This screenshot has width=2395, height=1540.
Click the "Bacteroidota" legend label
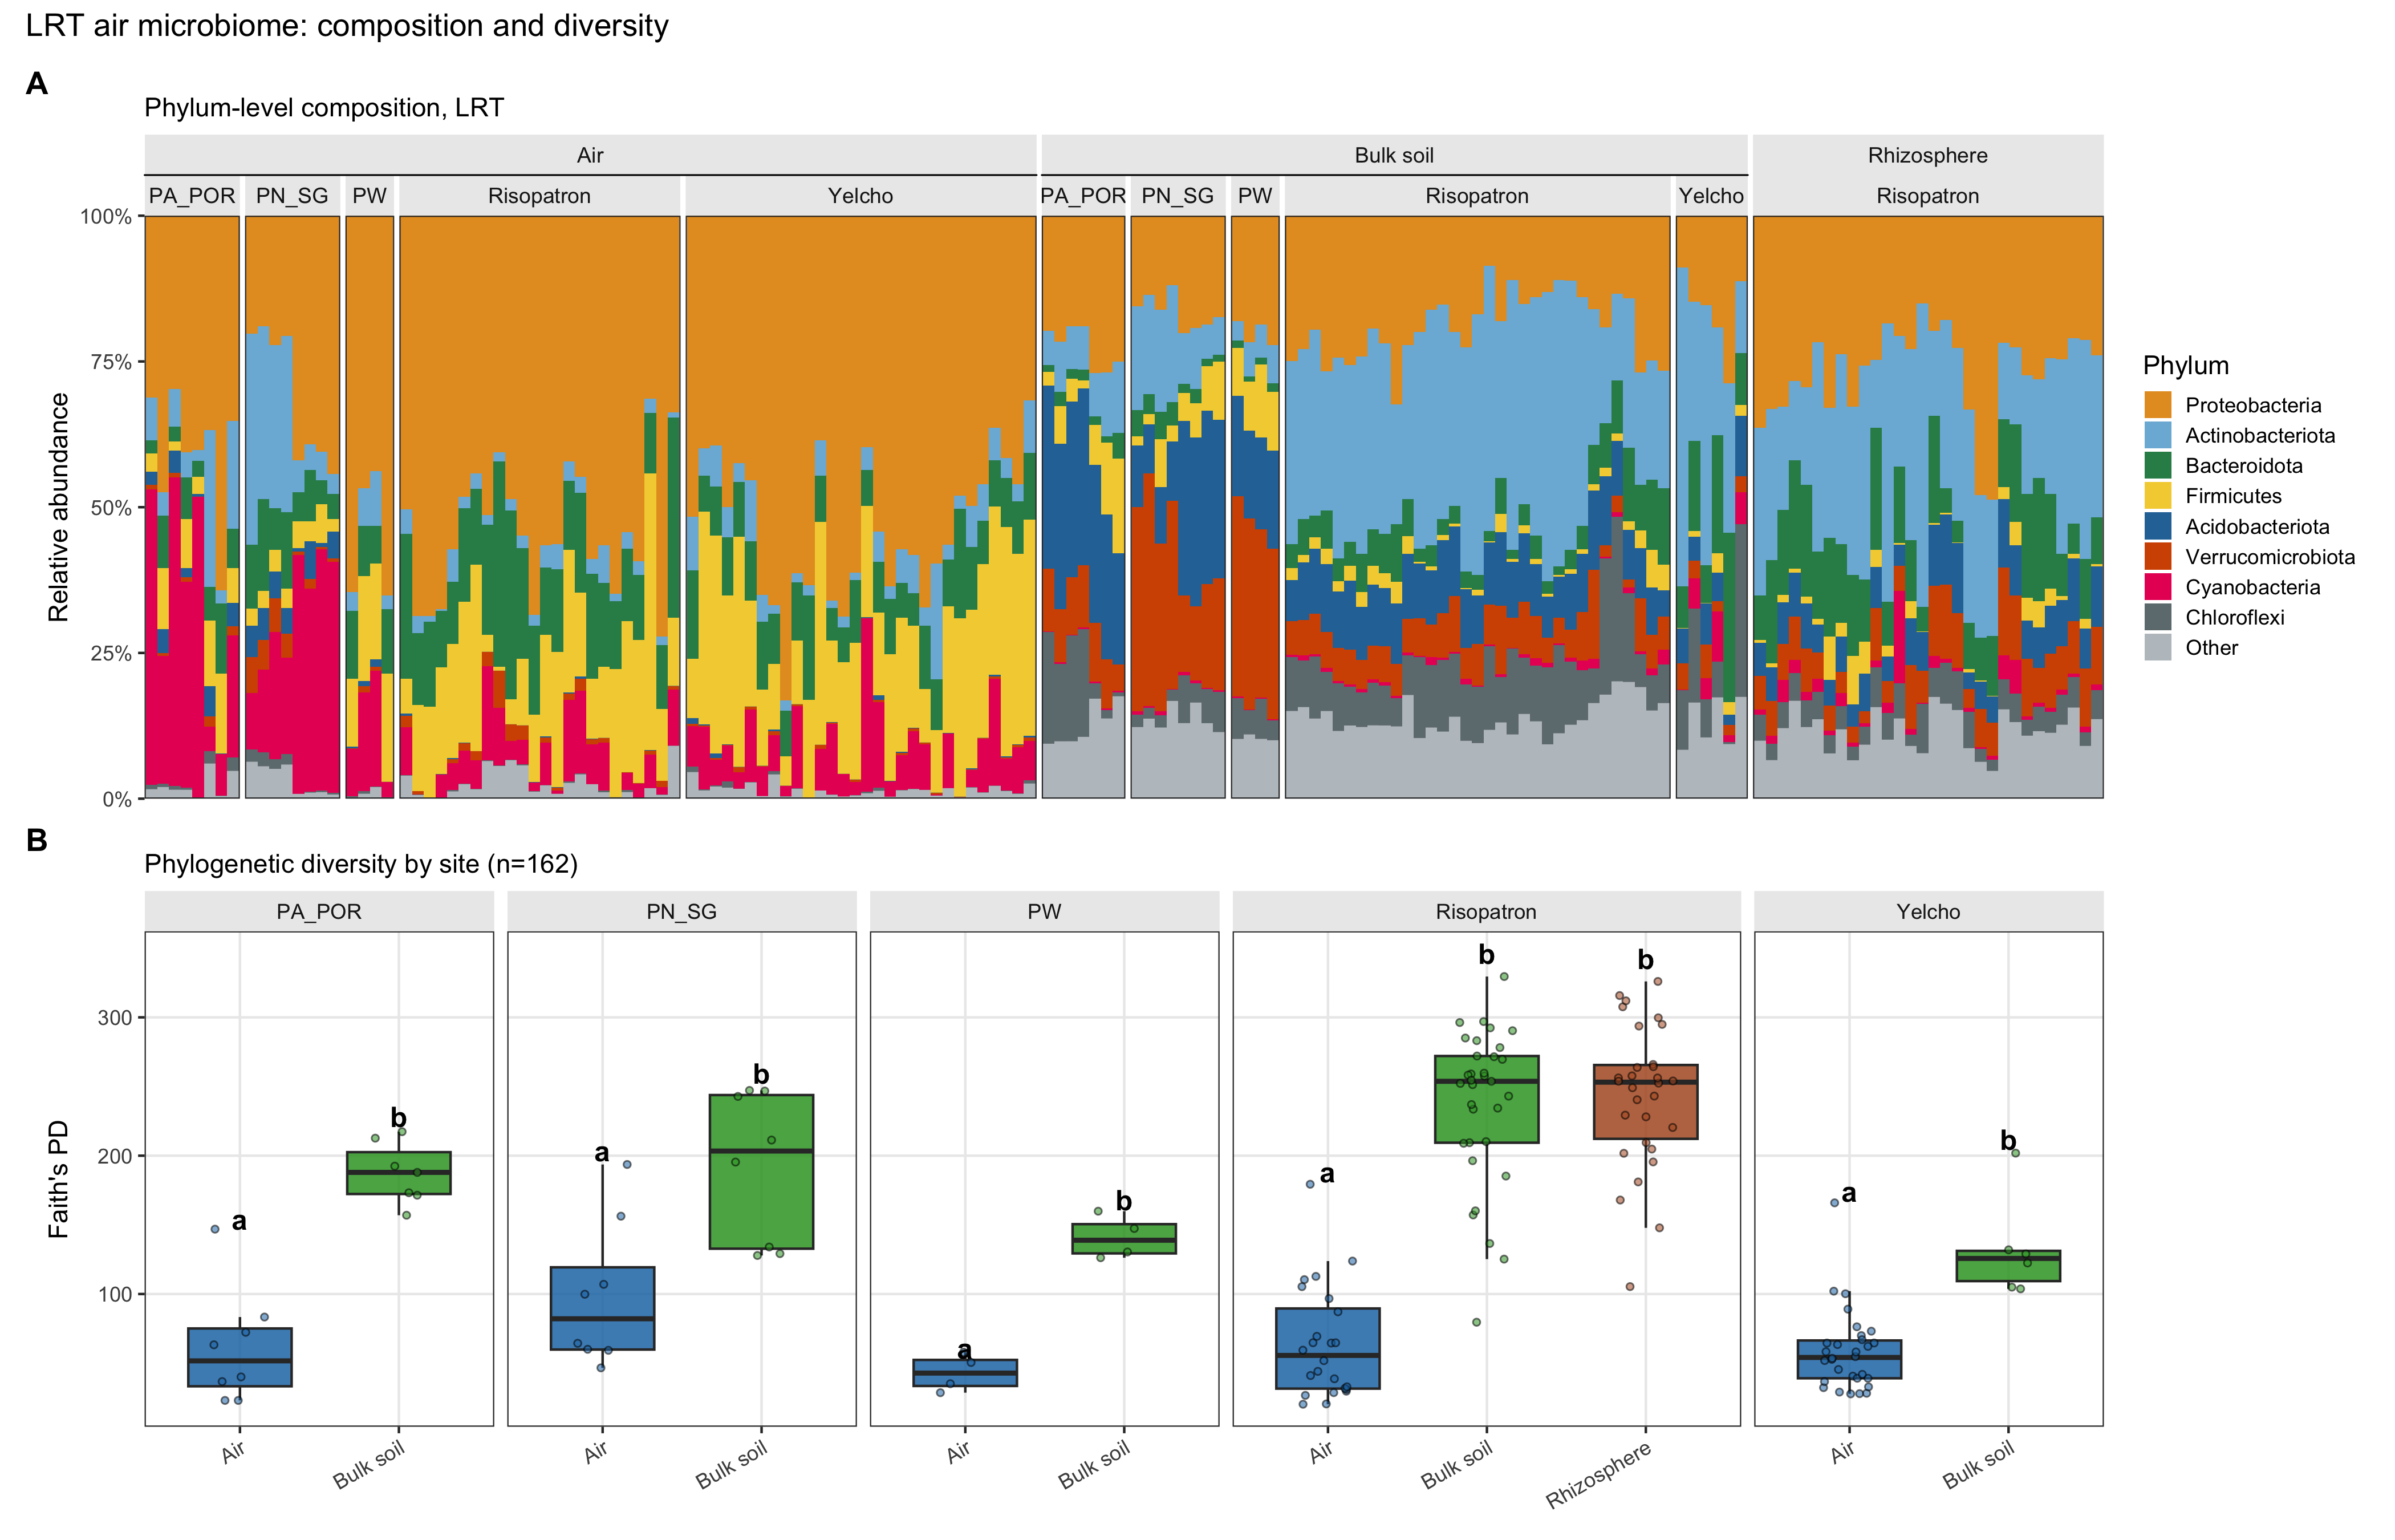click(x=2243, y=466)
